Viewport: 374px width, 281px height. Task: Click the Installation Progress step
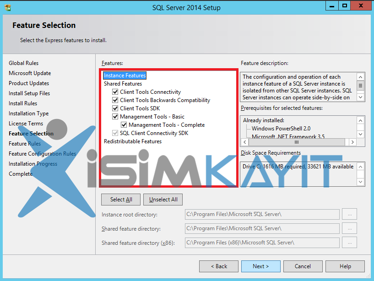tap(33, 164)
